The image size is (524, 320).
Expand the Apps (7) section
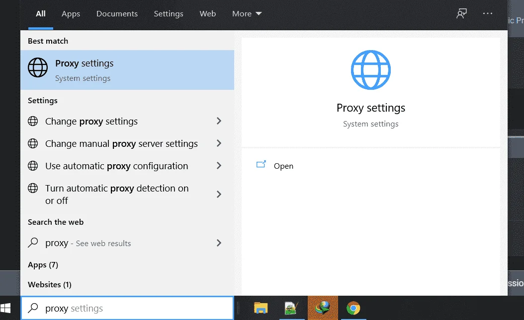[x=43, y=265]
